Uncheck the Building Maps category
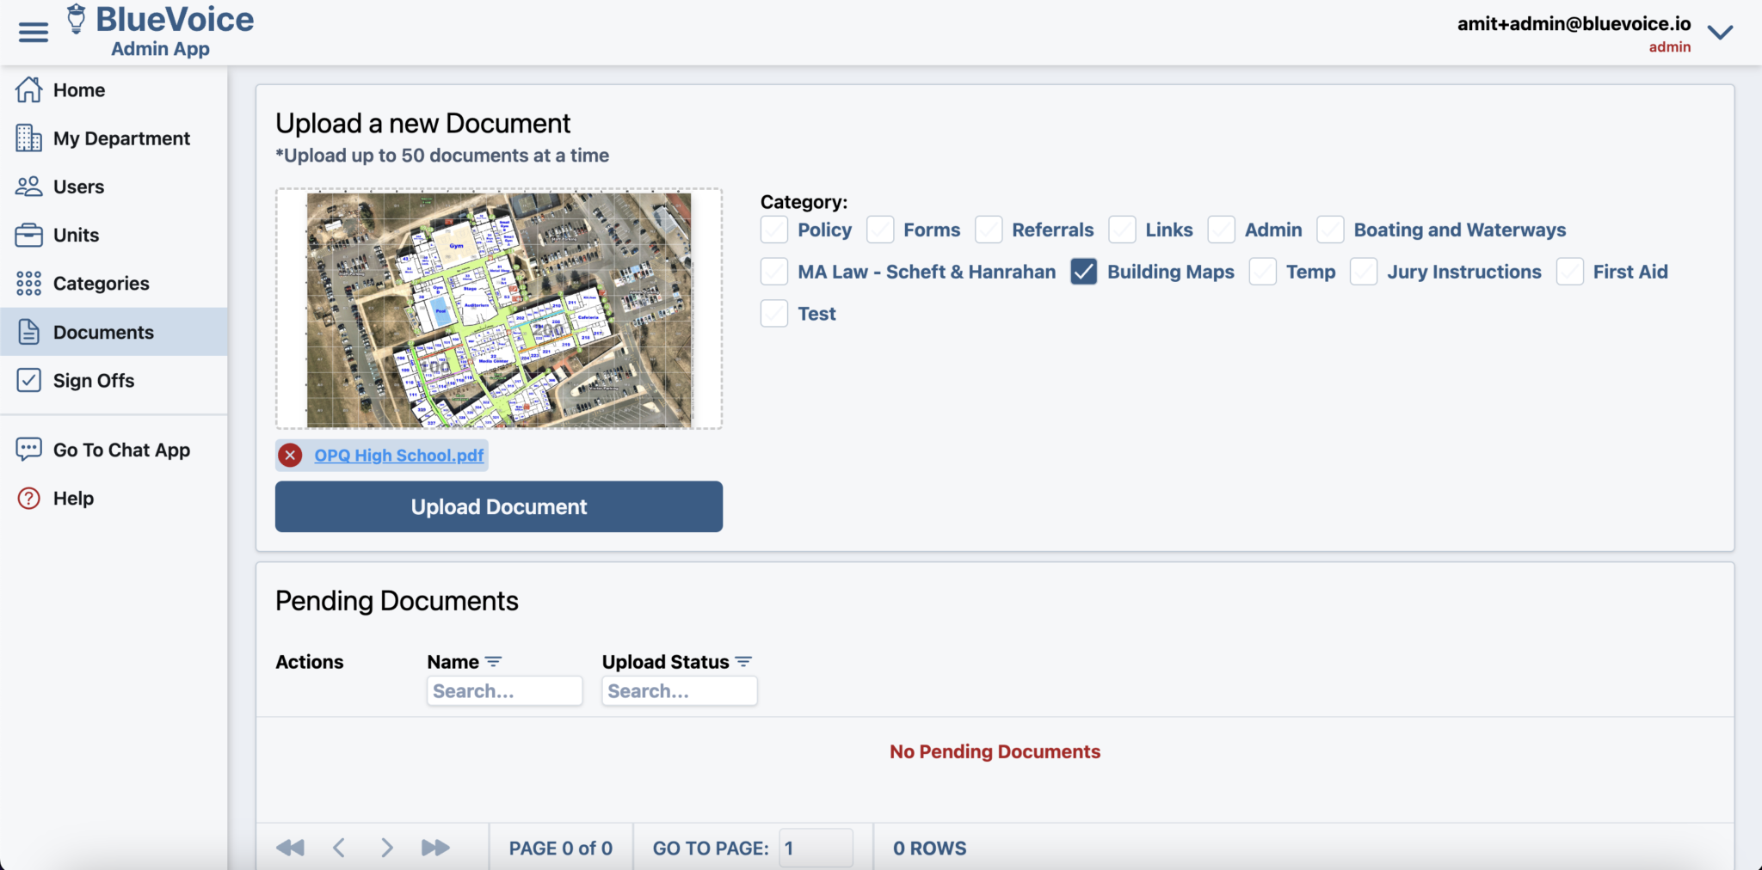Viewport: 1762px width, 870px height. (x=1083, y=272)
